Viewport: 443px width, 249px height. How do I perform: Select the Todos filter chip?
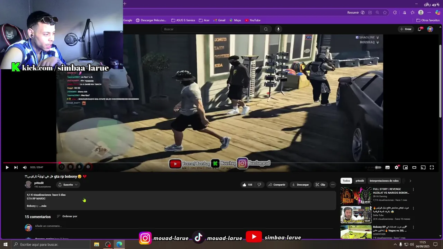(x=346, y=181)
